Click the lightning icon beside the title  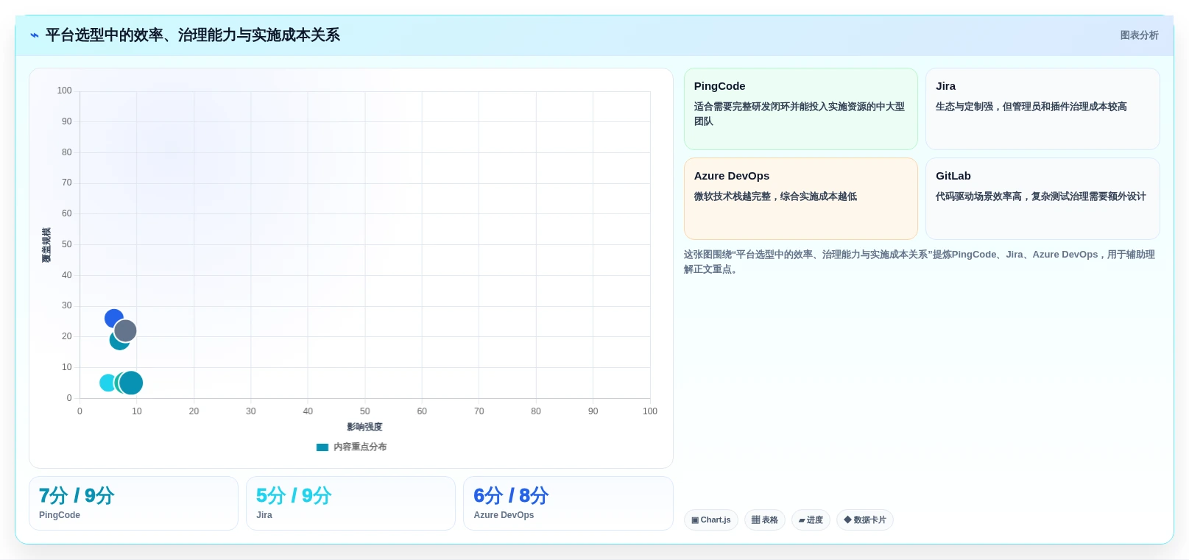(34, 35)
